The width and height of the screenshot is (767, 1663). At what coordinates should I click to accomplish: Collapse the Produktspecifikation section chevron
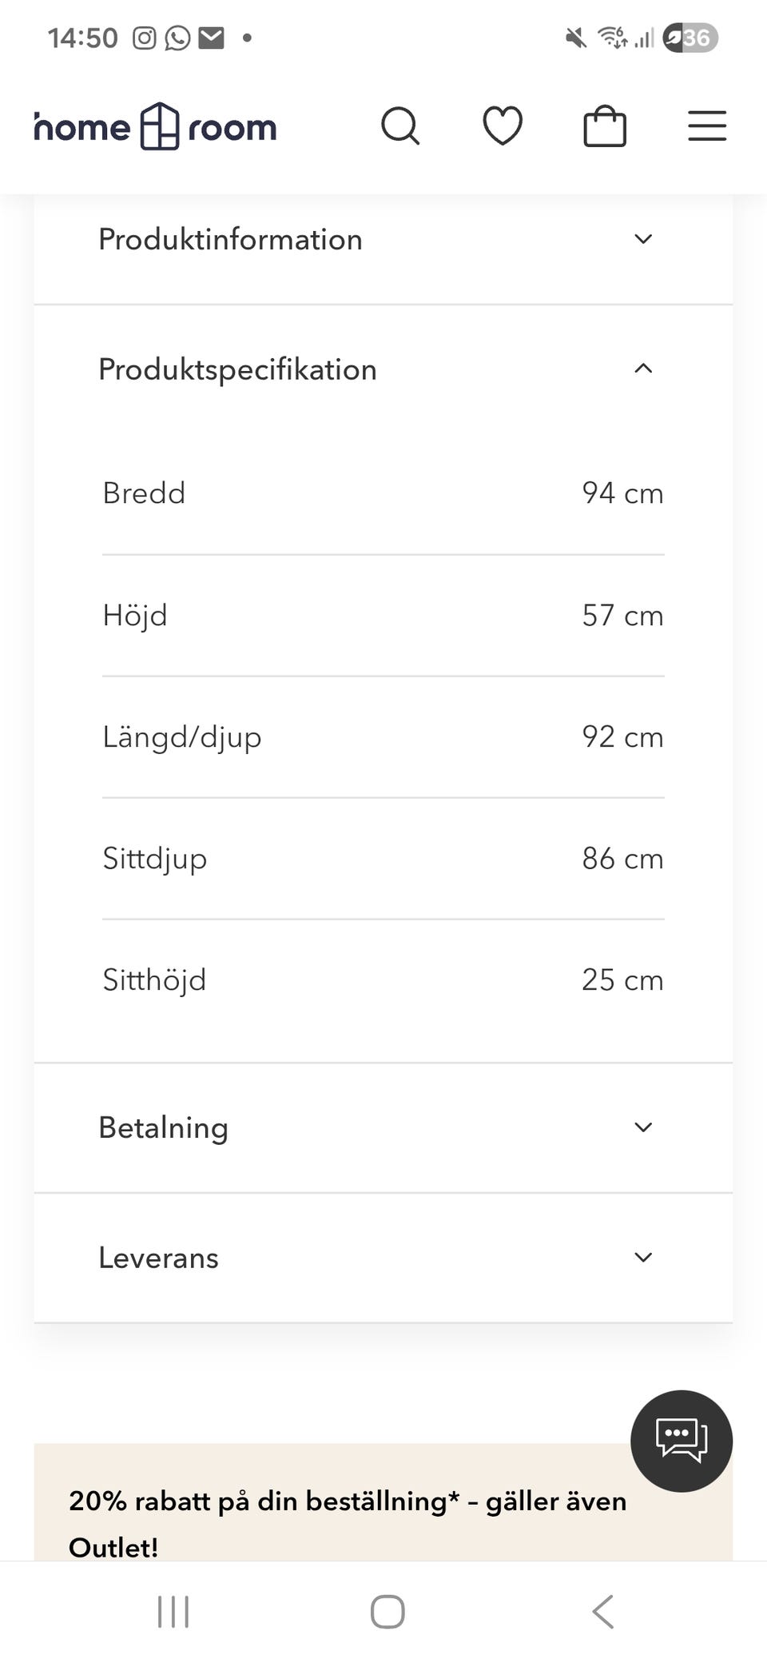click(643, 369)
